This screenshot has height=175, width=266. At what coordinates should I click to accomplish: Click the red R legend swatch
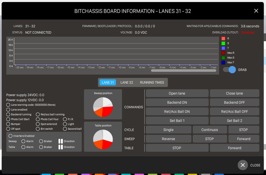223,39
